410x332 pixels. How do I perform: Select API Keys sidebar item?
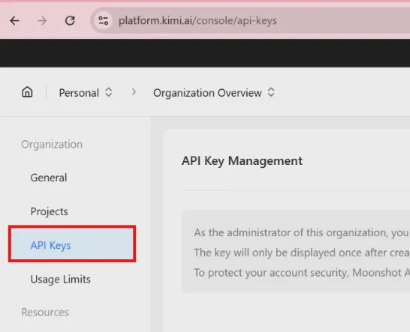tap(72, 244)
